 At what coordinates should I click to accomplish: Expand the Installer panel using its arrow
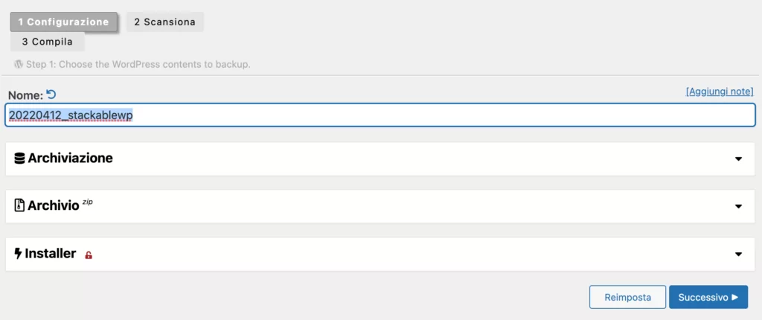pos(738,254)
